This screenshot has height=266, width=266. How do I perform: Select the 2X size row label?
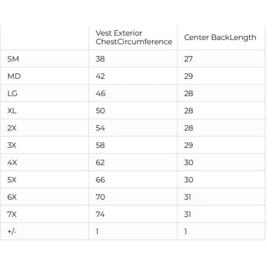pyautogui.click(x=12, y=128)
